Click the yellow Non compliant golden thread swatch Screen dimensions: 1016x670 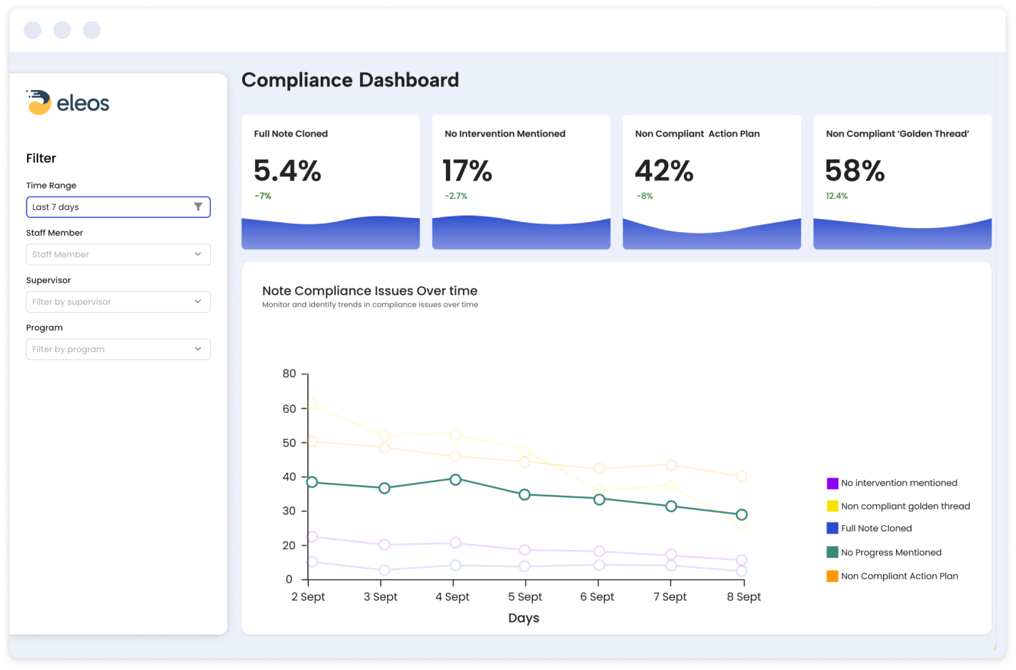tap(832, 506)
